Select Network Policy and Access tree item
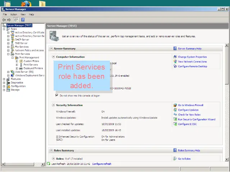The height and width of the screenshot is (172, 230). point(29,50)
